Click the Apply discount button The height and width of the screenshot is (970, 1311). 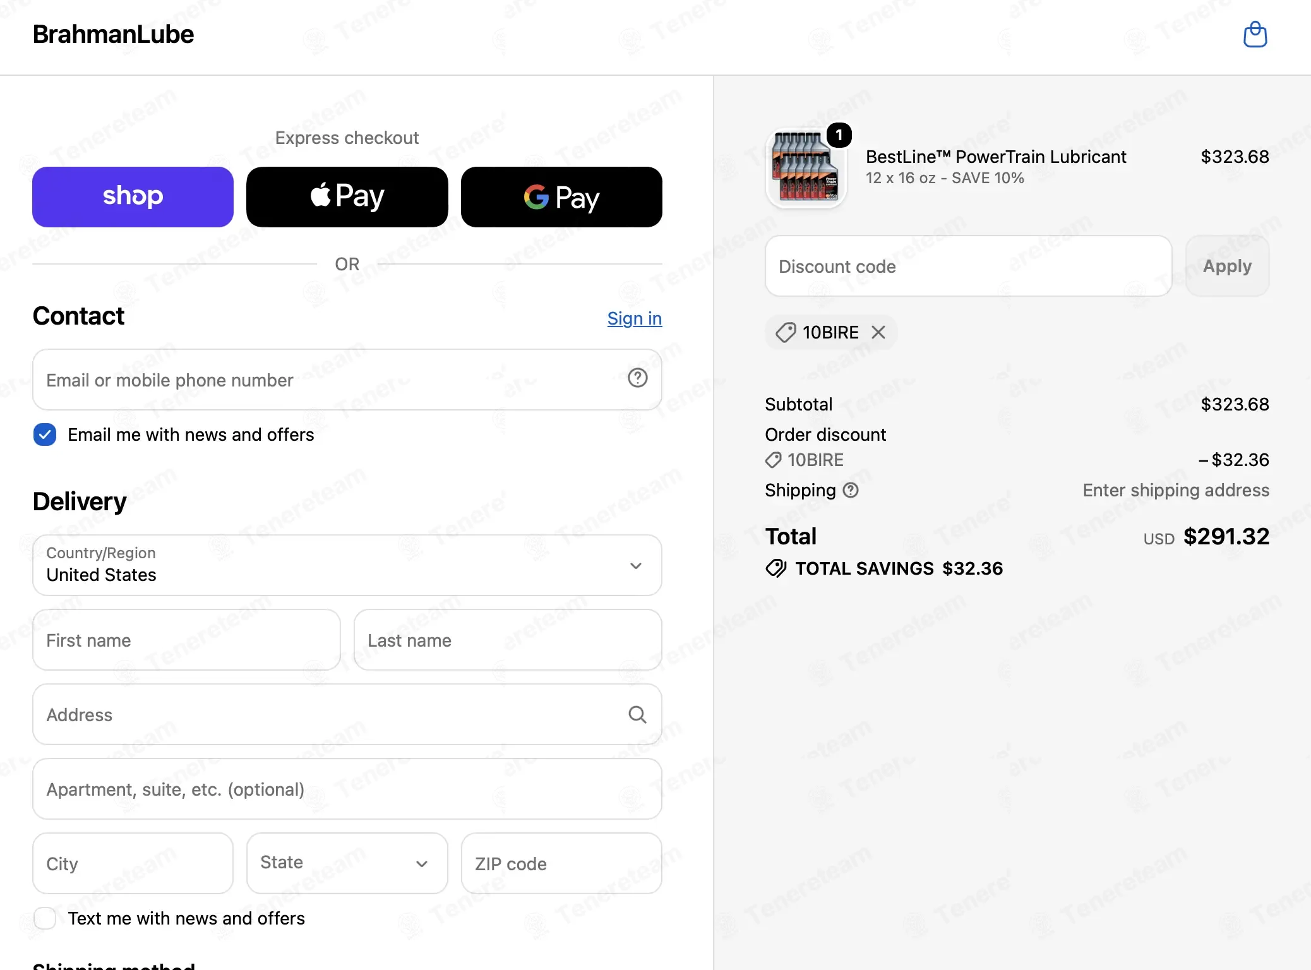point(1227,266)
